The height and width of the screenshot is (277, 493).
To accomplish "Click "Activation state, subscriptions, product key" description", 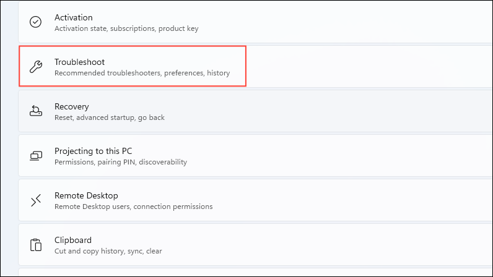I will [126, 28].
